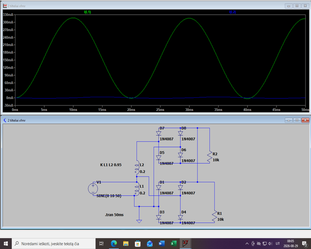This screenshot has height=249, width=311.
Task: Click the .tran 50ms directive
Action: (x=114, y=214)
